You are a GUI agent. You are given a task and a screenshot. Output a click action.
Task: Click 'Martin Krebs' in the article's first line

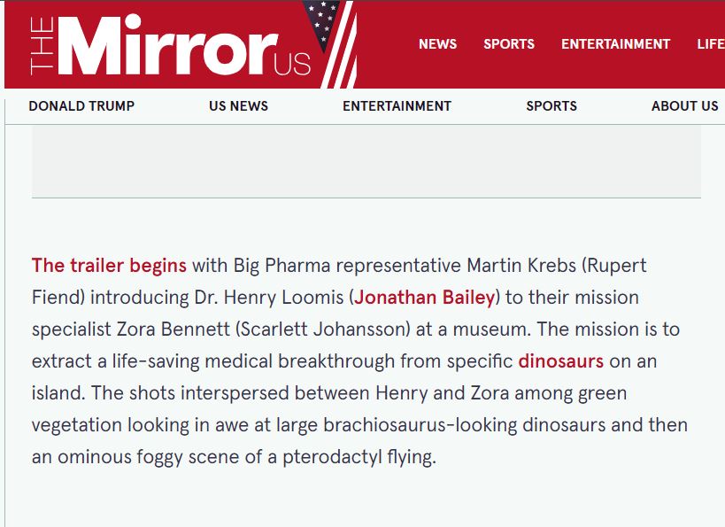[521, 266]
